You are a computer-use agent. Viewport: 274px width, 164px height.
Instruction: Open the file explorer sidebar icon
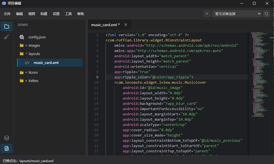coord(7,26)
